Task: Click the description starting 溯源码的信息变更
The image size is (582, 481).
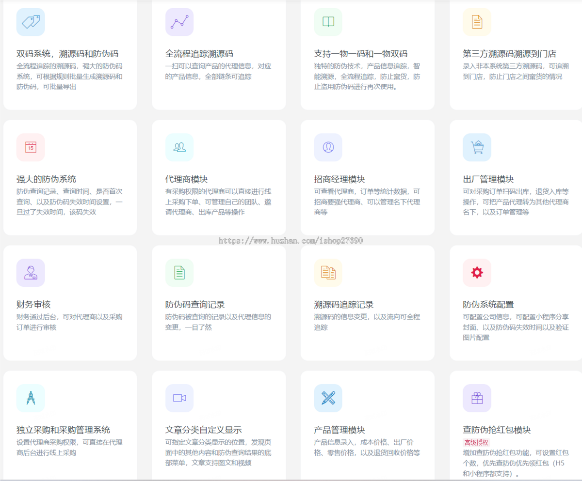Action: click(368, 322)
